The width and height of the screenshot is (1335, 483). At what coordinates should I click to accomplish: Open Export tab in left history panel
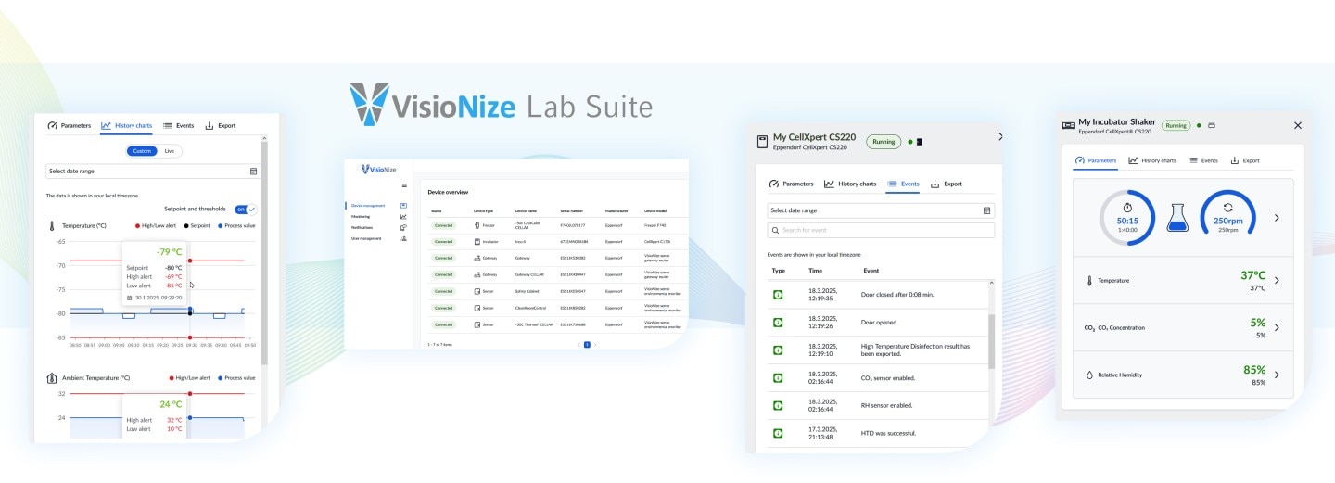coord(221,125)
